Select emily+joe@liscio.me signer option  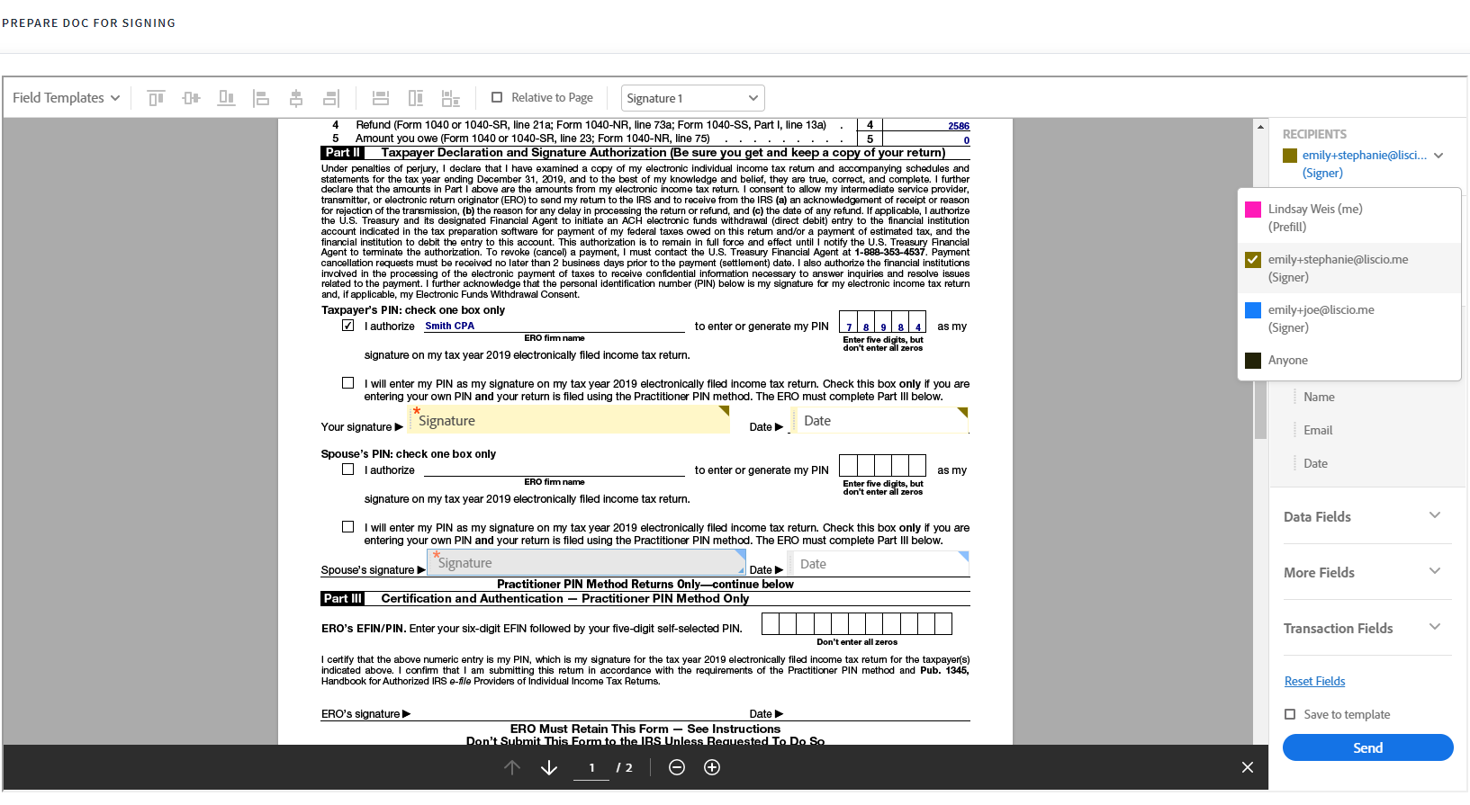coord(1349,318)
